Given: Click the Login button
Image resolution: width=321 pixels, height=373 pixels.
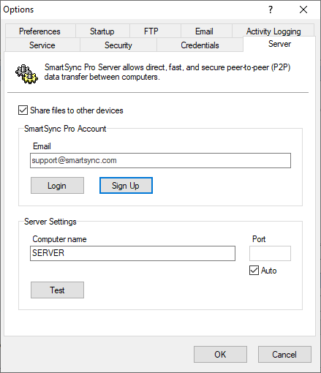Looking at the screenshot, I should pos(57,186).
